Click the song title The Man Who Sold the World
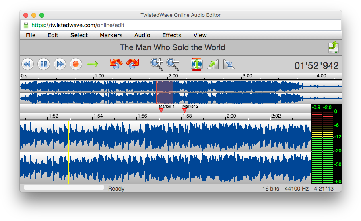Image resolution: width=361 pixels, height=221 pixels. [172, 47]
